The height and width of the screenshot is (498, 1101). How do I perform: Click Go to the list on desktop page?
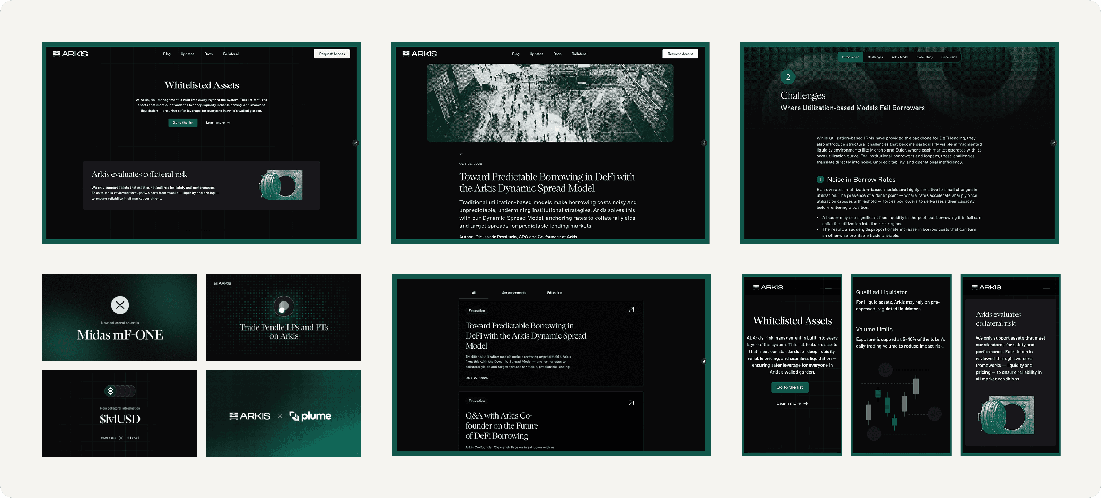183,123
